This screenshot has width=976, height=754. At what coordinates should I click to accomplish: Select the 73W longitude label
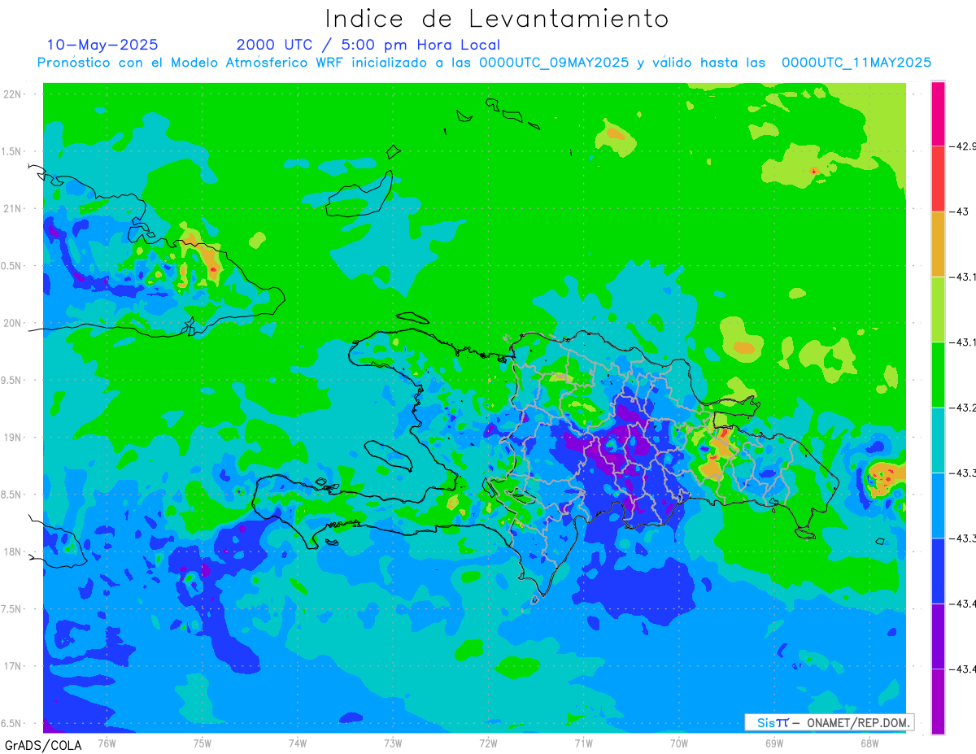pyautogui.click(x=393, y=743)
